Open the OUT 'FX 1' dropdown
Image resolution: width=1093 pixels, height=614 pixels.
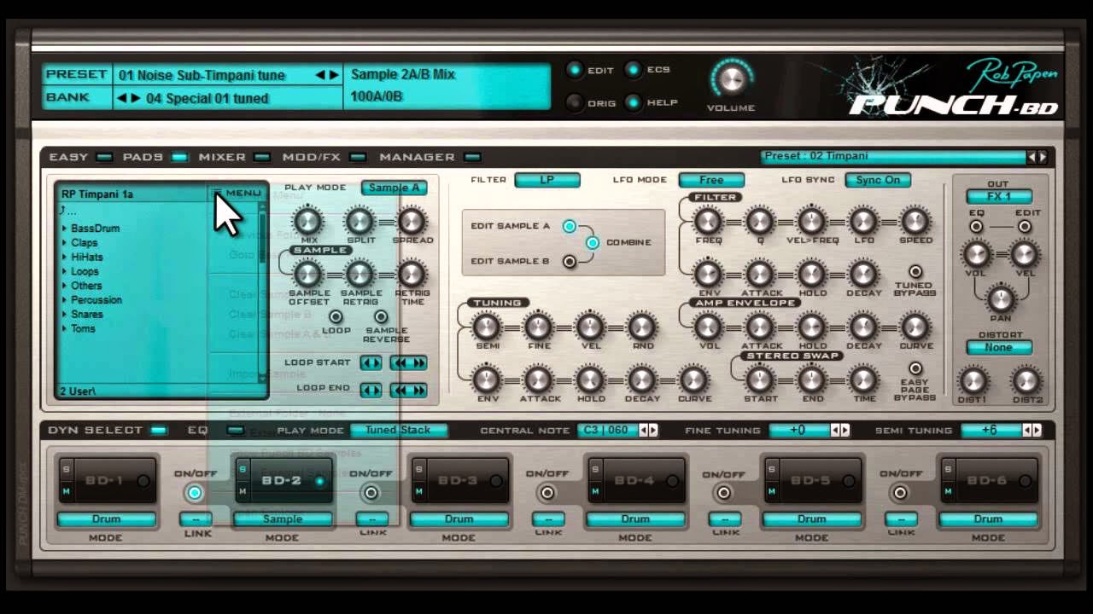998,197
